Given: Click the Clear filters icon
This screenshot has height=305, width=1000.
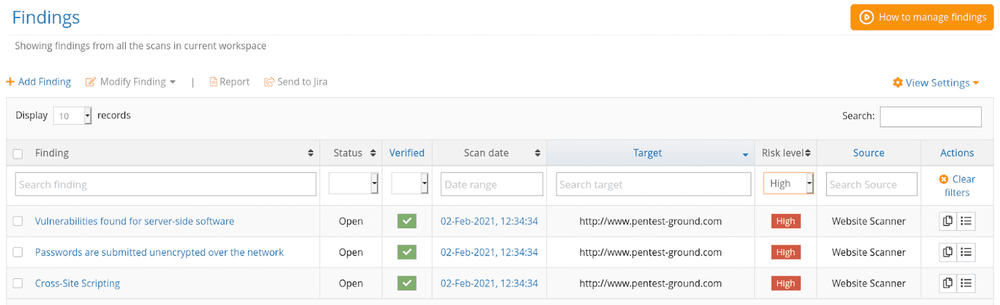Looking at the screenshot, I should pos(943,179).
